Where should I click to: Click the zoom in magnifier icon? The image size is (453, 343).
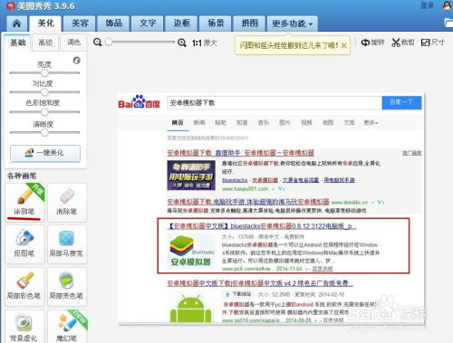tap(182, 43)
